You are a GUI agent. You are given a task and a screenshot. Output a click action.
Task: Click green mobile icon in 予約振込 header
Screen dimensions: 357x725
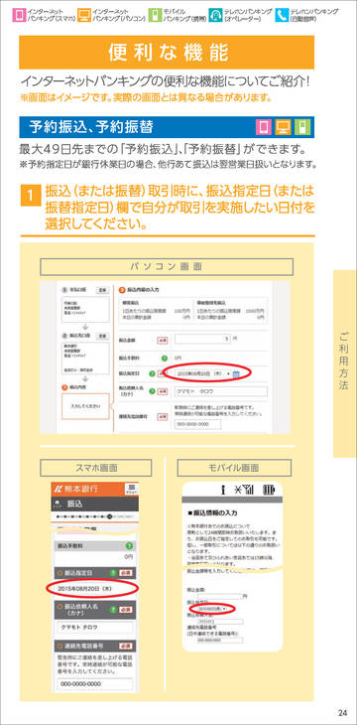302,127
